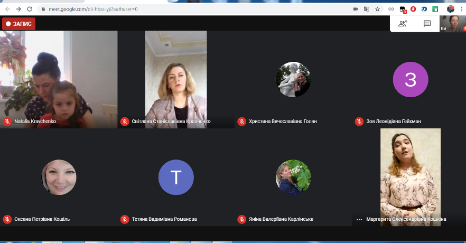Screen dimensions: 466x243
Task: Click muted mic icon for Зоя Леонідівна Гейхман
Action: tap(359, 121)
